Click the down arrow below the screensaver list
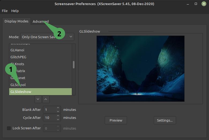Screen dimensions: 209x140 [38, 99]
